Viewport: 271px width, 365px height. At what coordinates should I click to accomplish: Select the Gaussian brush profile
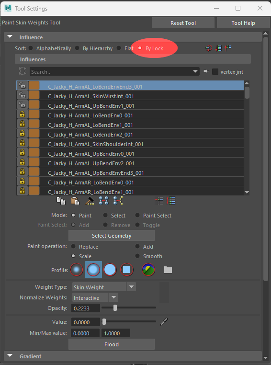point(77,270)
